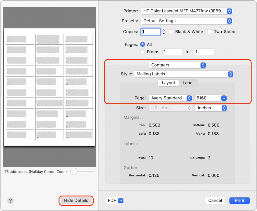Open the PDF options arrow menu
This screenshot has width=257, height=211.
point(121,200)
